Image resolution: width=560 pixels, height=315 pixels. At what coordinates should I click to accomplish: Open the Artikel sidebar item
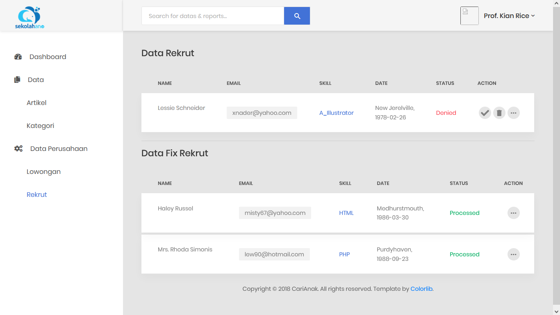[x=36, y=103]
